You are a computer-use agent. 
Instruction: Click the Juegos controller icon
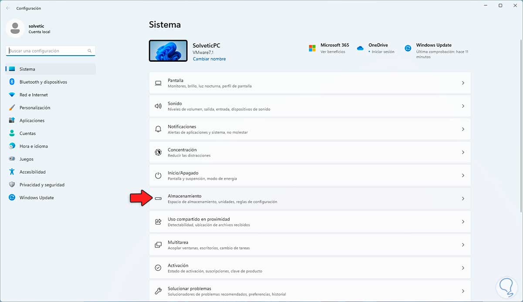pos(12,159)
